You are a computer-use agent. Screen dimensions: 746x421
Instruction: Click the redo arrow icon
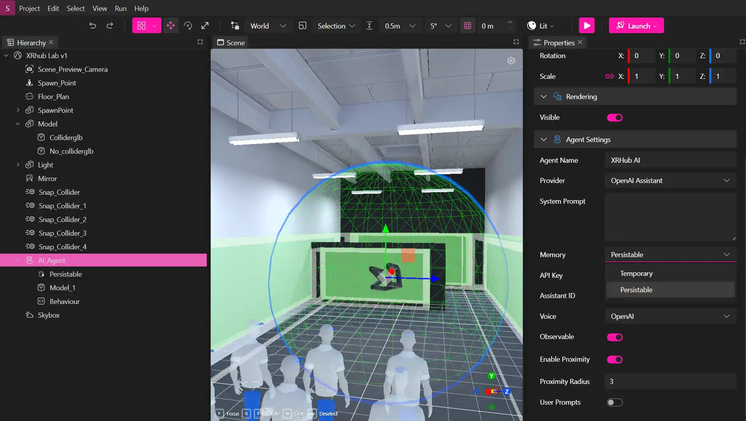point(110,26)
